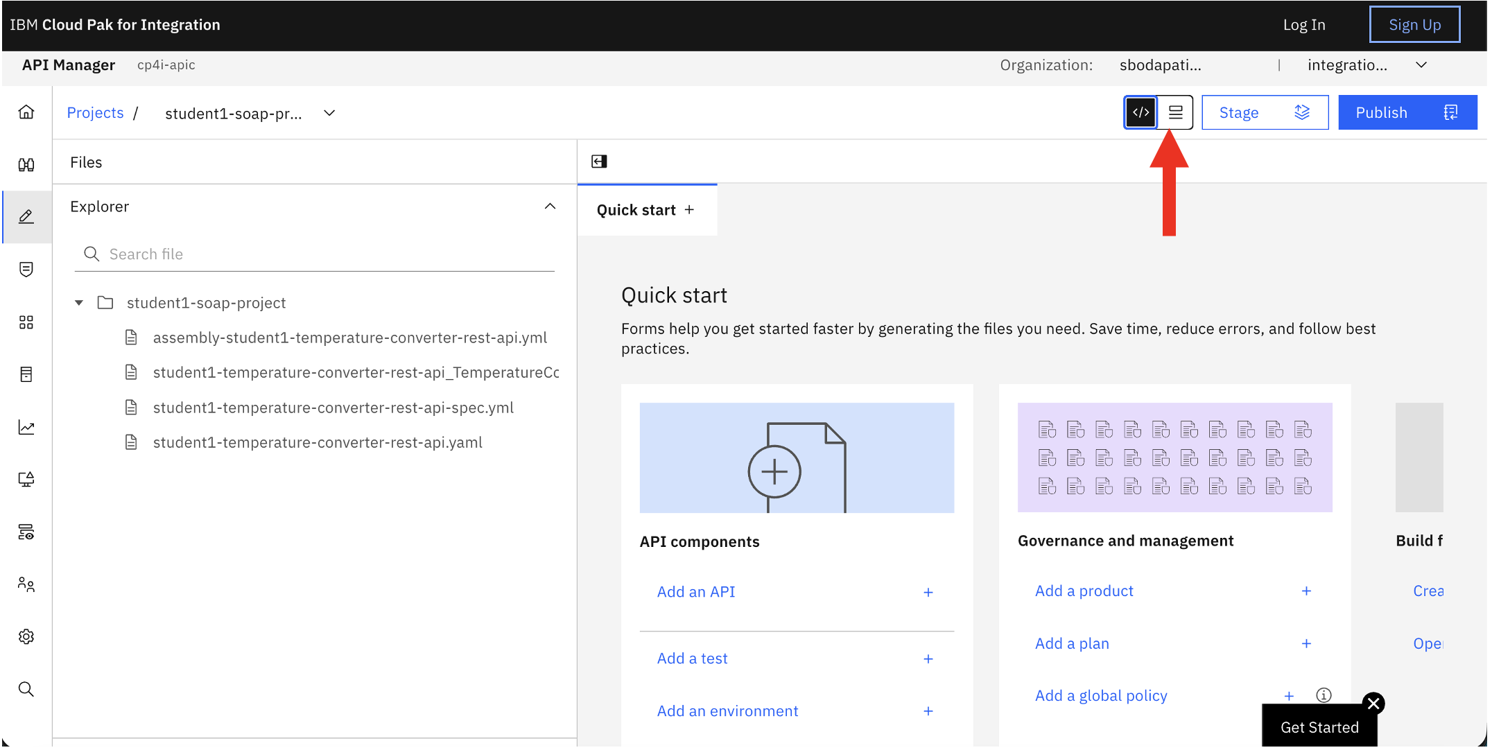Image resolution: width=1492 pixels, height=750 pixels.
Task: Open assembly-student1-temperature-converter-rest-api.yml file
Action: [x=349, y=338]
